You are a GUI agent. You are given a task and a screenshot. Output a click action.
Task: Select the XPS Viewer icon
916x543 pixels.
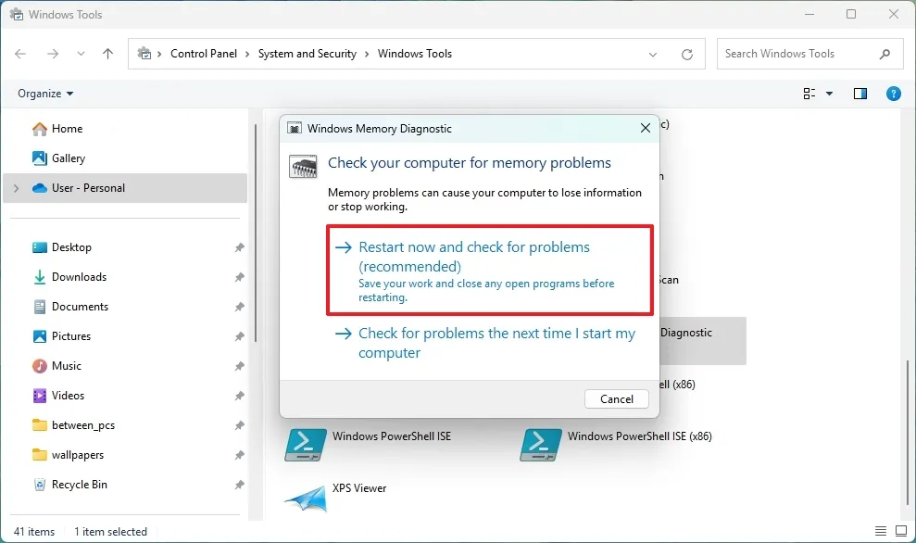[x=306, y=498]
